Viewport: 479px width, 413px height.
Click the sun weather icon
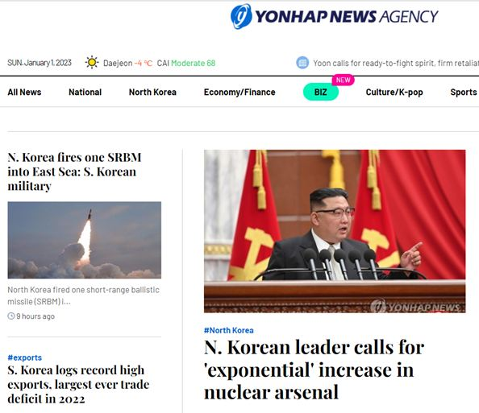tap(92, 63)
